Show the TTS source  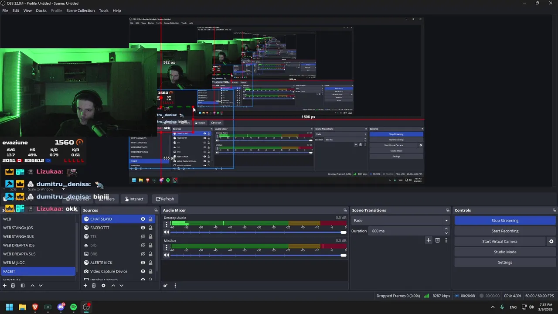tap(143, 236)
